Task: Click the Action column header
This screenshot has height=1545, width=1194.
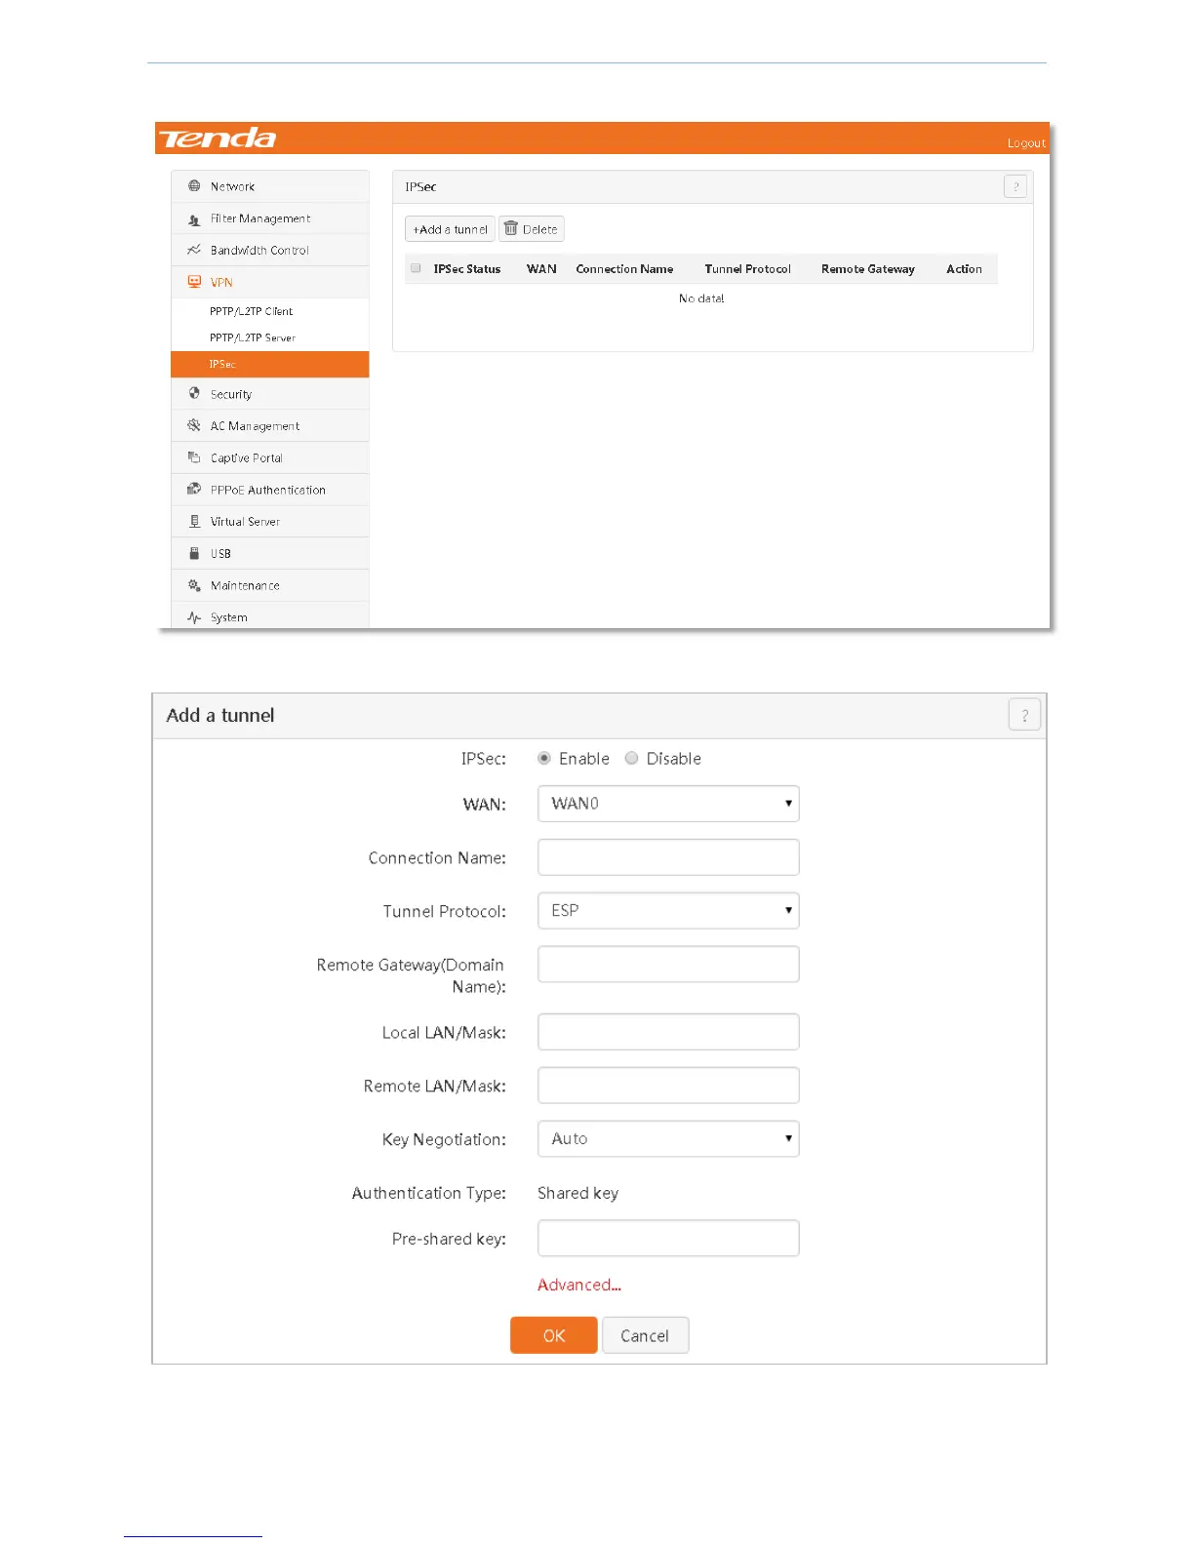Action: point(964,269)
